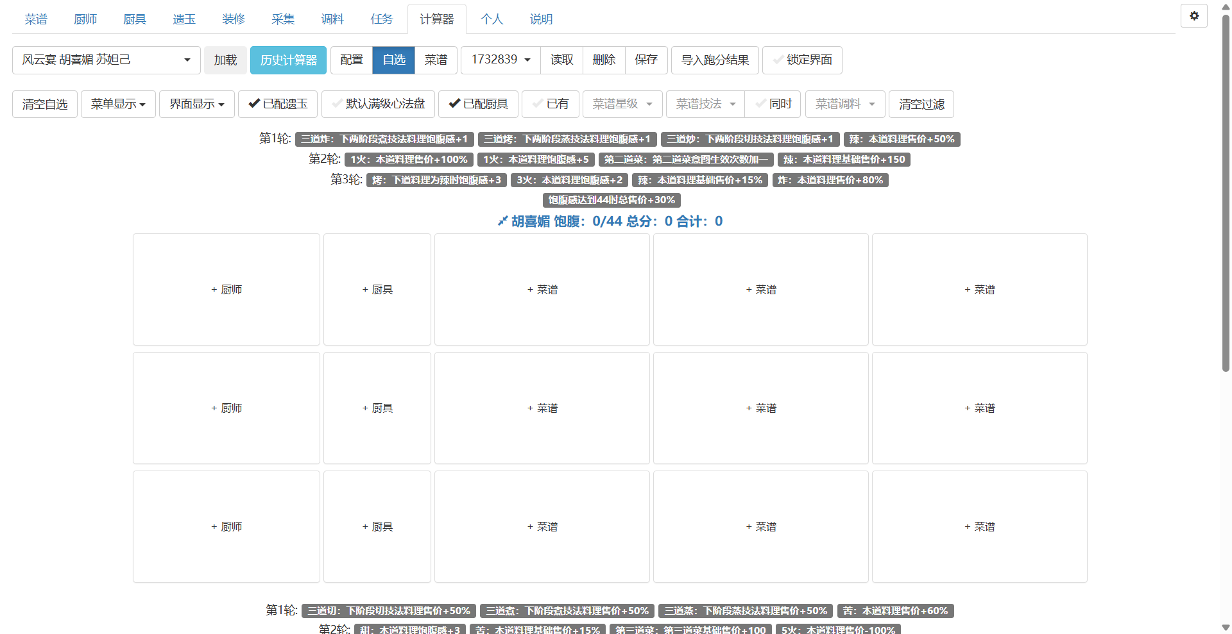Enable the 锁定界面 lock toggle
Image resolution: width=1232 pixels, height=634 pixels.
pyautogui.click(x=802, y=60)
